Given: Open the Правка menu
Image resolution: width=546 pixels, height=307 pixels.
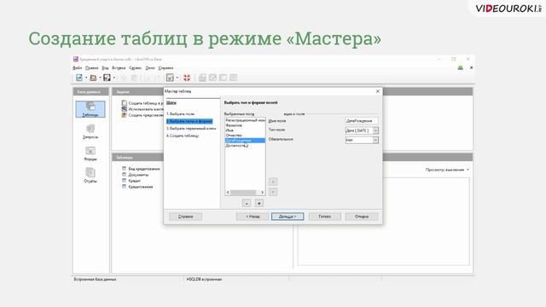Looking at the screenshot, I should point(92,68).
